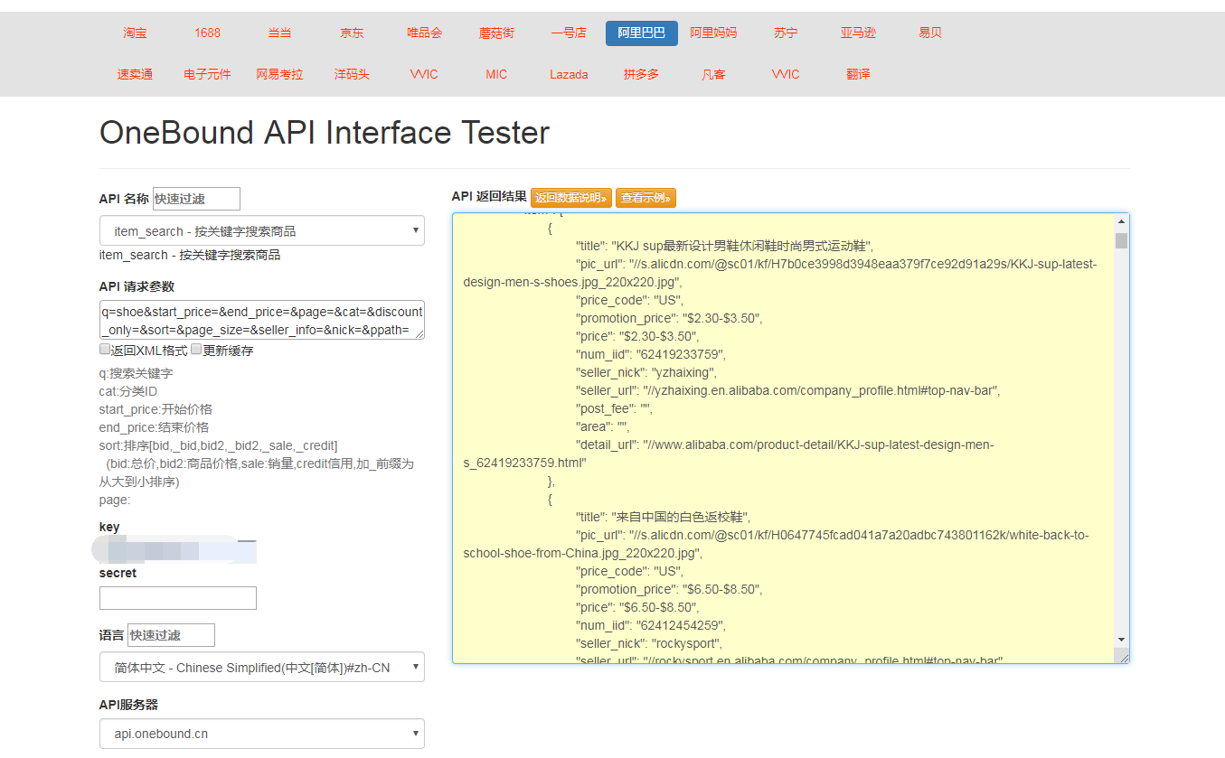Focus the secret input field
Screen dimensions: 1225x758
[x=178, y=598]
